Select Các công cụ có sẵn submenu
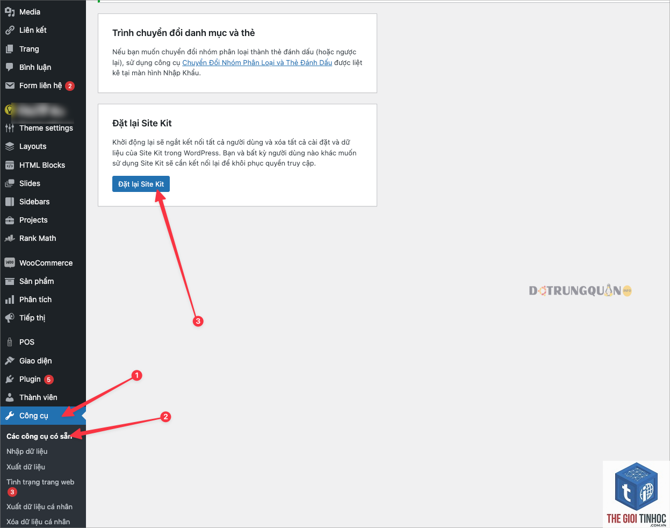This screenshot has width=670, height=528. [39, 436]
